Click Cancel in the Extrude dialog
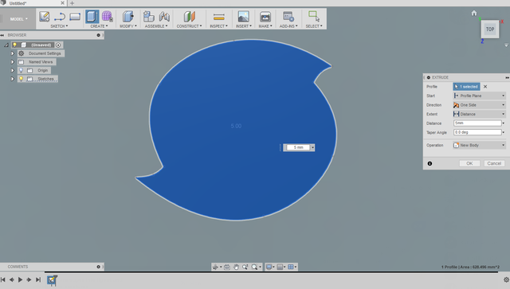This screenshot has width=510, height=289. point(494,163)
